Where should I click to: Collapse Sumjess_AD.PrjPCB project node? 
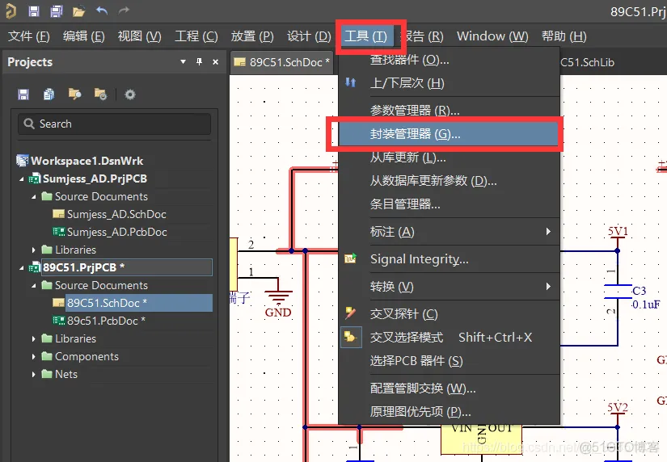pyautogui.click(x=21, y=179)
